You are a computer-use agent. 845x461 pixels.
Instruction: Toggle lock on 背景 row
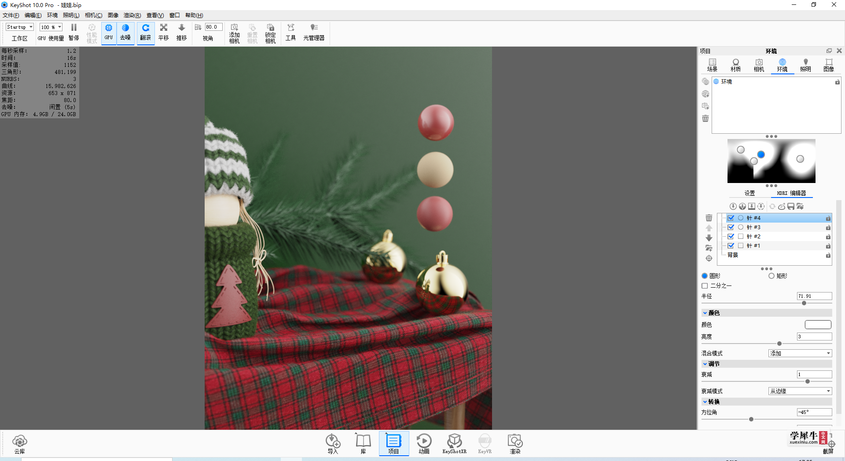(x=828, y=256)
